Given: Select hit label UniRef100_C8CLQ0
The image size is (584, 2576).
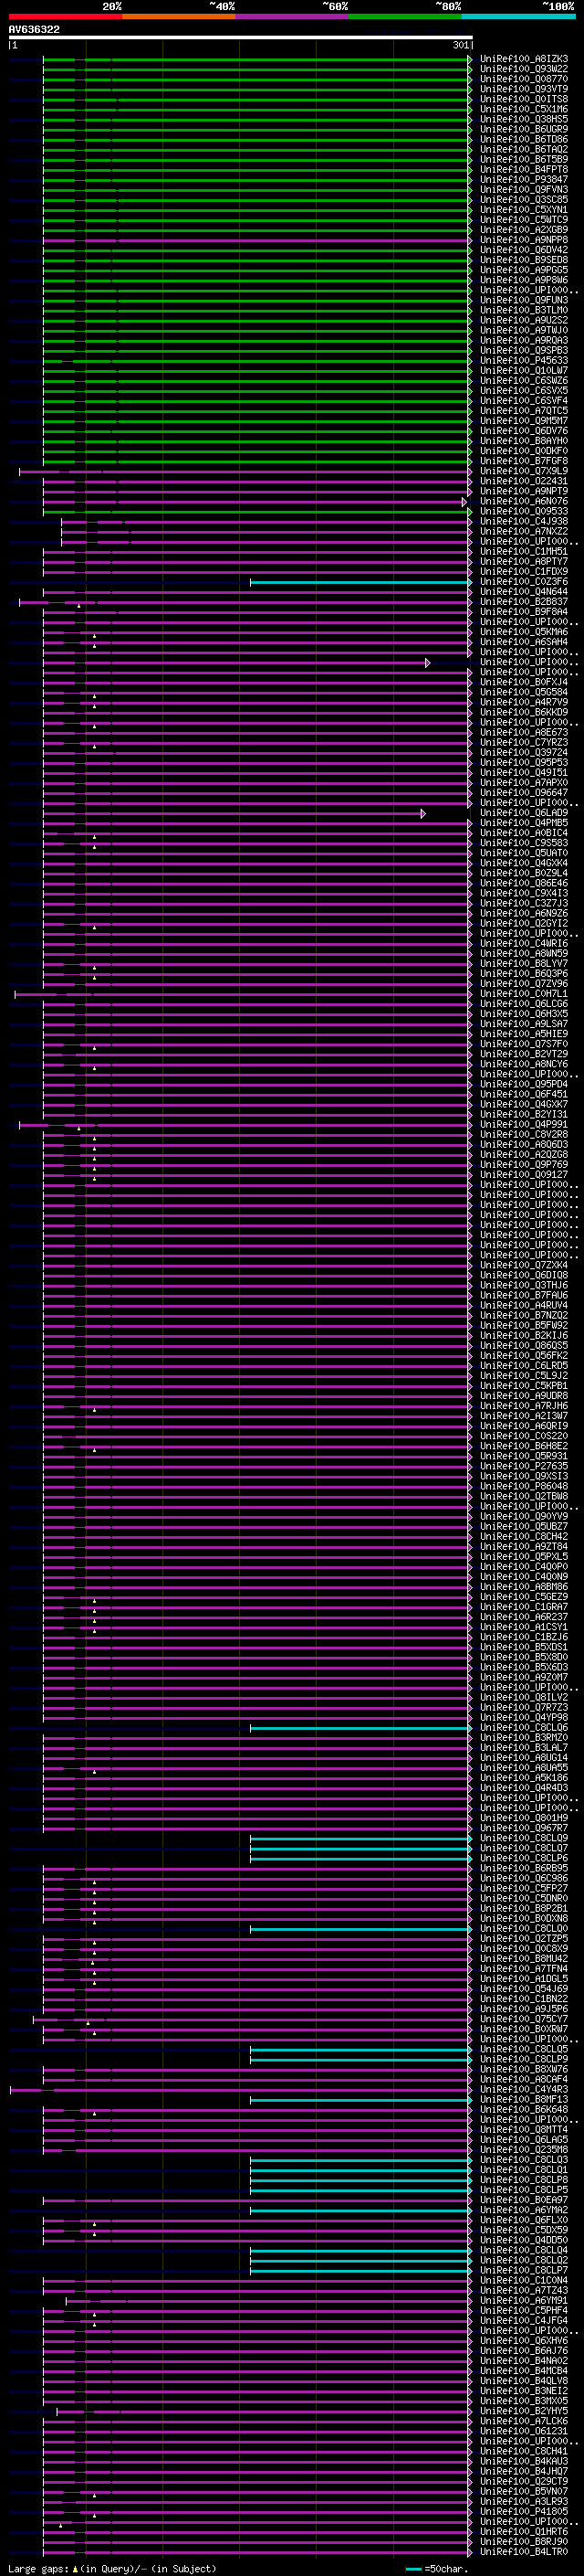Looking at the screenshot, I should pyautogui.click(x=524, y=1929).
